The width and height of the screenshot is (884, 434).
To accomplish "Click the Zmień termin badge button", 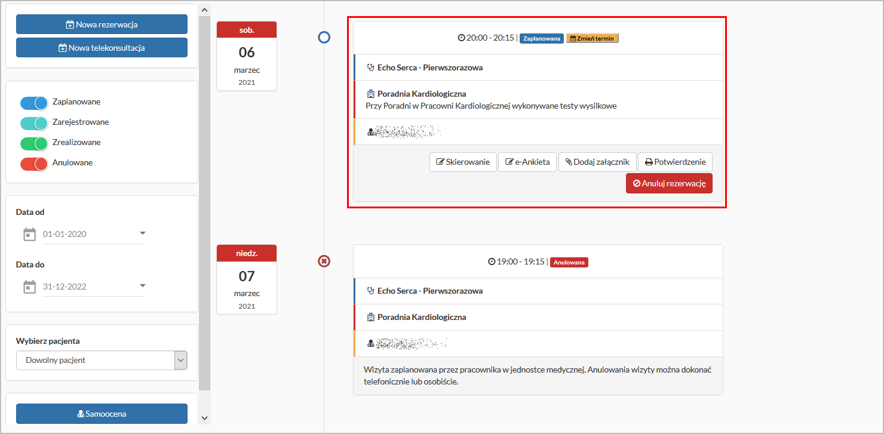I will coord(593,38).
